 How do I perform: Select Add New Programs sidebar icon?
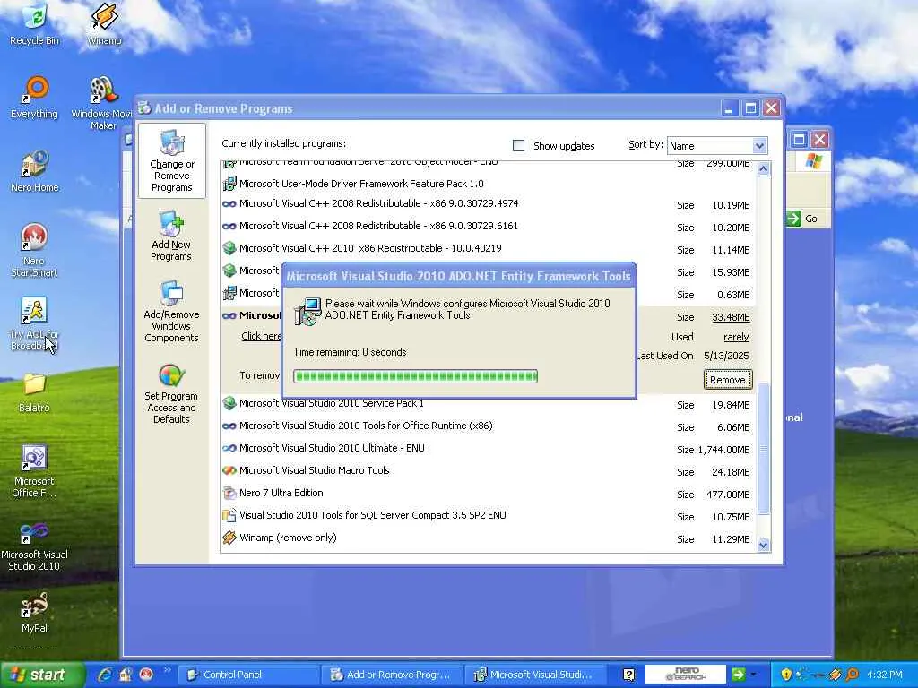pyautogui.click(x=171, y=236)
